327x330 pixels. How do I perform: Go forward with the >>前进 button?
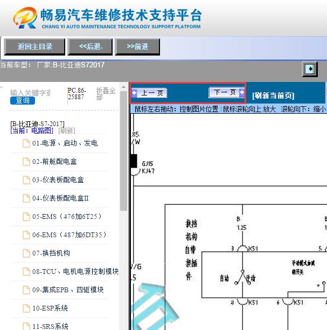pos(137,47)
